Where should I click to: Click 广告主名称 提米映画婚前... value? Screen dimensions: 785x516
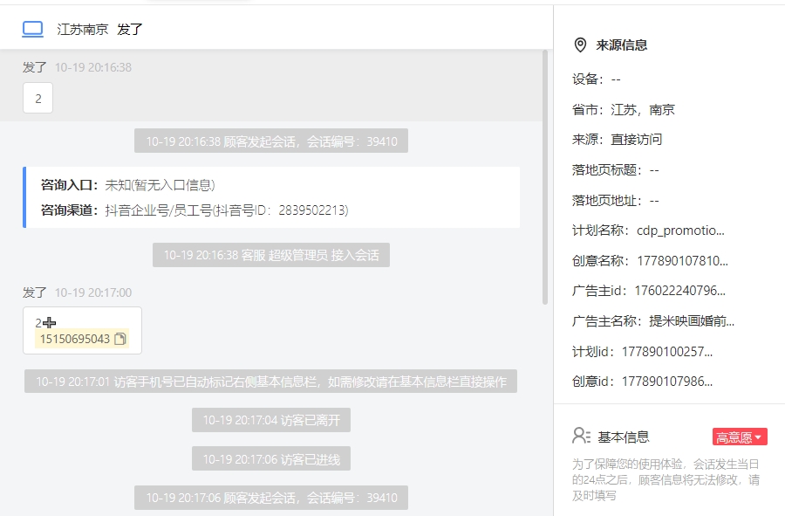[692, 320]
